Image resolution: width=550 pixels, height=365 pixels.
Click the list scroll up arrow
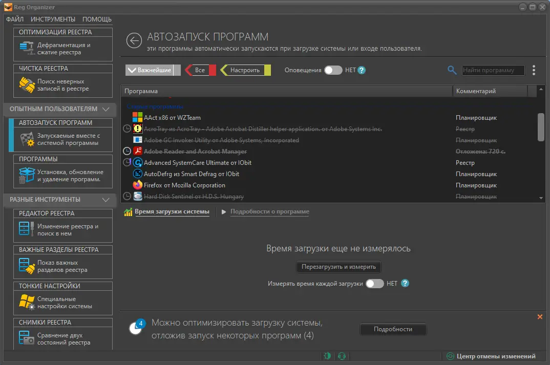tap(541, 89)
